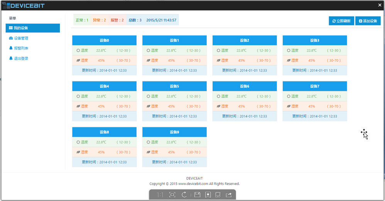The width and height of the screenshot is (385, 201).
Task: Click the 1:1 actual size icon
Action: 160,195
